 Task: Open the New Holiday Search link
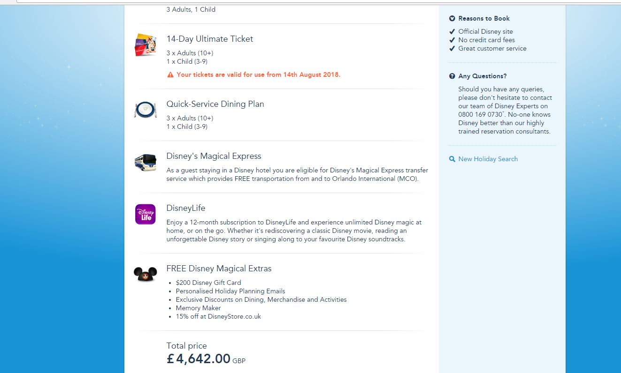click(x=488, y=159)
